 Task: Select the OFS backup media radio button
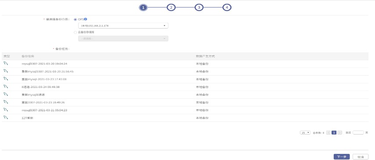pyautogui.click(x=76, y=19)
